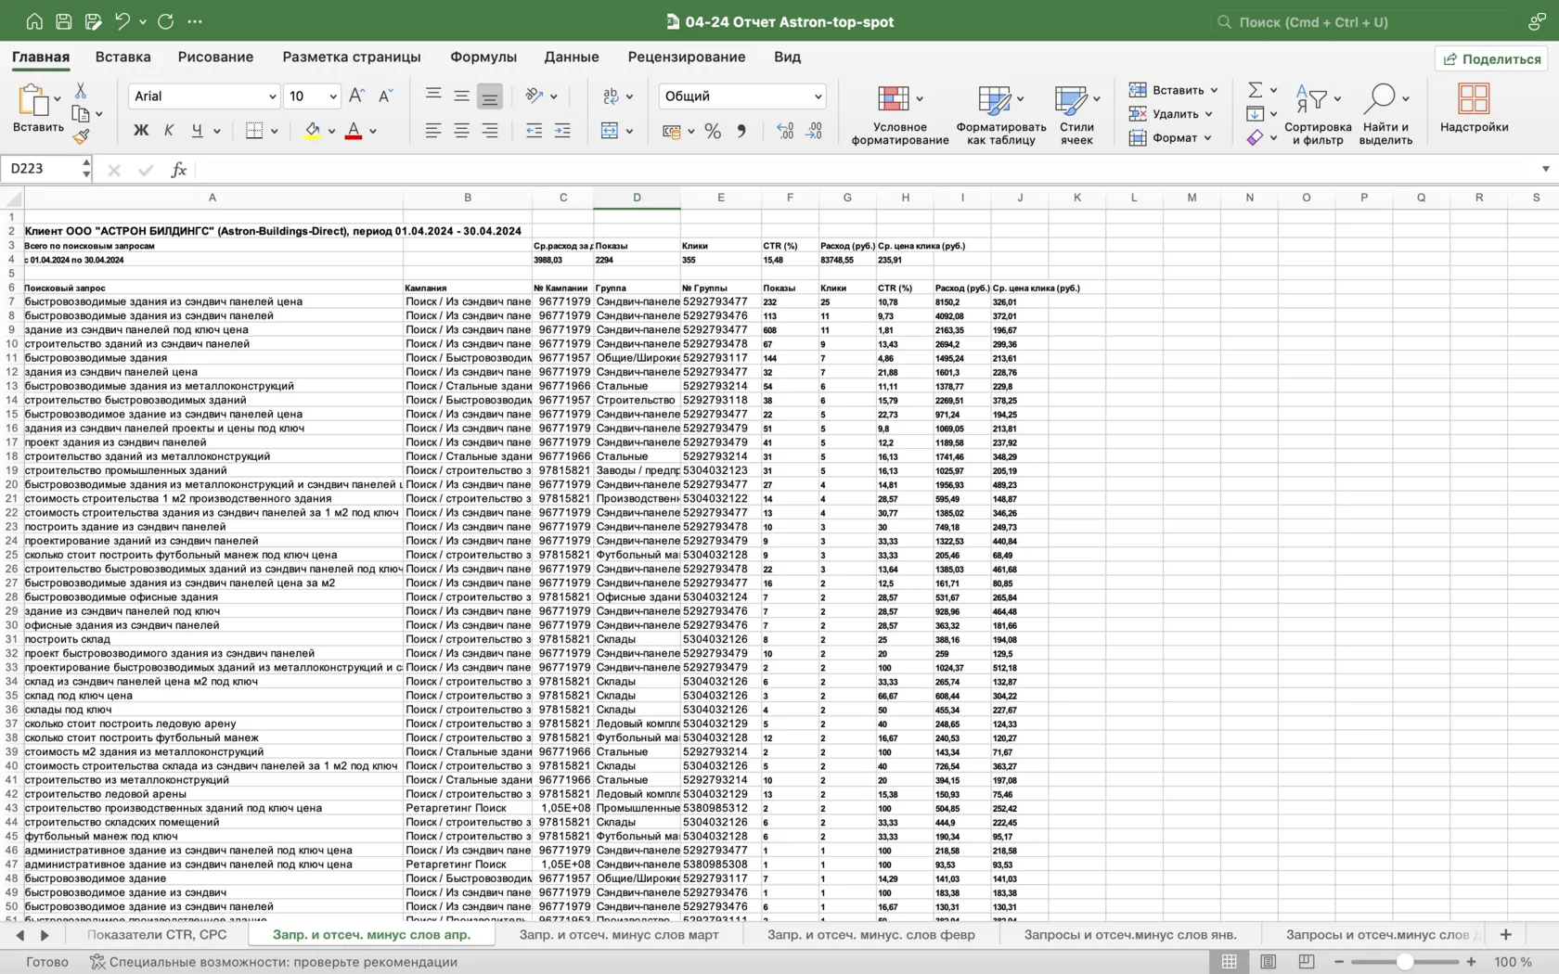This screenshot has width=1559, height=974.
Task: Click the zoom slider handle
Action: click(x=1405, y=962)
